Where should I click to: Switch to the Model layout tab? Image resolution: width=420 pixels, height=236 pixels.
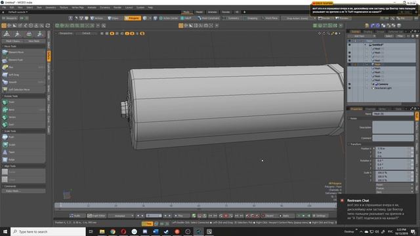[199, 12]
